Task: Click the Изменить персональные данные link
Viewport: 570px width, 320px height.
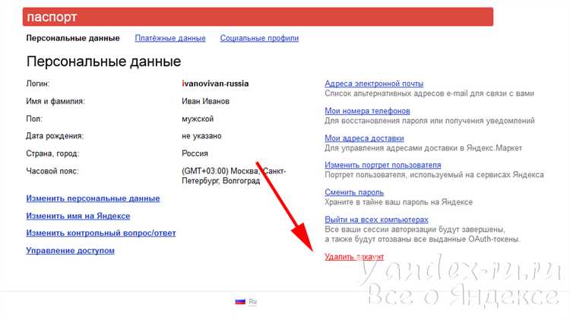Action: tap(93, 198)
